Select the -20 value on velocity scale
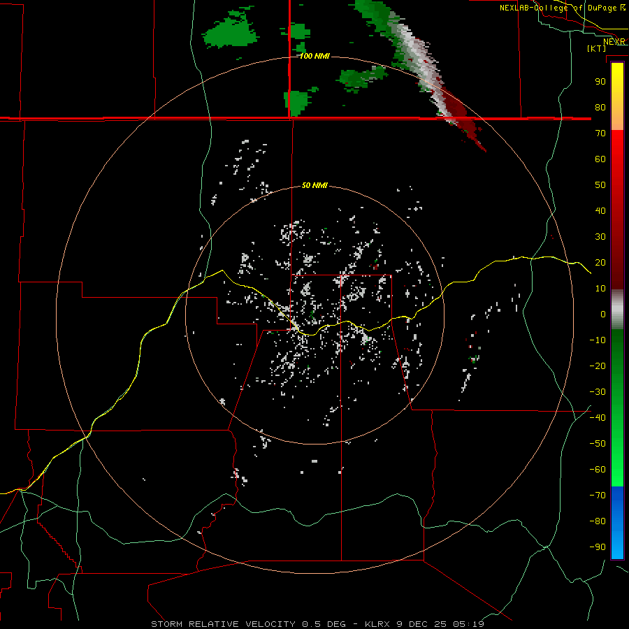Image resolution: width=629 pixels, height=629 pixels. pyautogui.click(x=598, y=366)
